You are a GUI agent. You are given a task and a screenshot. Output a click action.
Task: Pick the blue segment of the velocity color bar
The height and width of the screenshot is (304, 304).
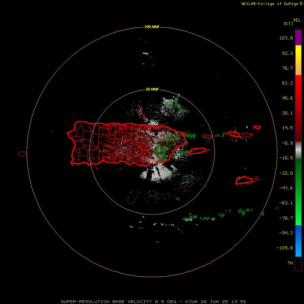coord(298,241)
